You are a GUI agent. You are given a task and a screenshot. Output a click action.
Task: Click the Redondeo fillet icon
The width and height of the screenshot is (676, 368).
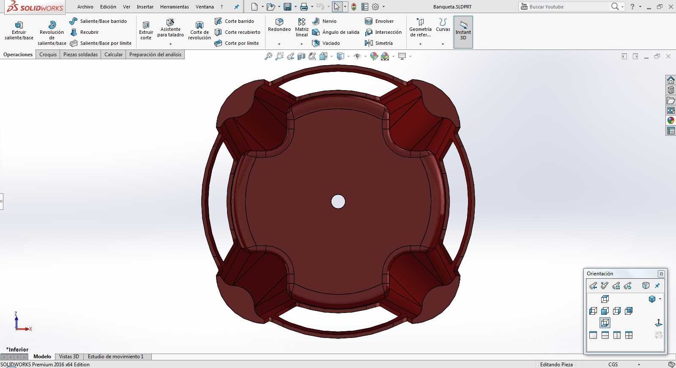279,22
